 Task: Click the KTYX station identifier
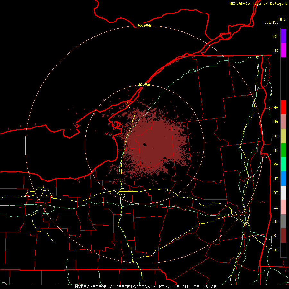click(165, 287)
